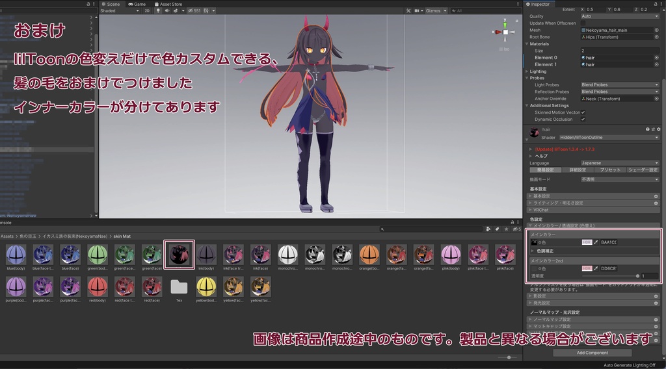The width and height of the screenshot is (666, 369).
Task: Click the 魚の目玉 breadcrumb folder
Action: tap(27, 236)
